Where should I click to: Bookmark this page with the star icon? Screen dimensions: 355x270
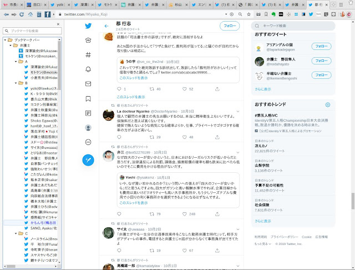(249, 14)
